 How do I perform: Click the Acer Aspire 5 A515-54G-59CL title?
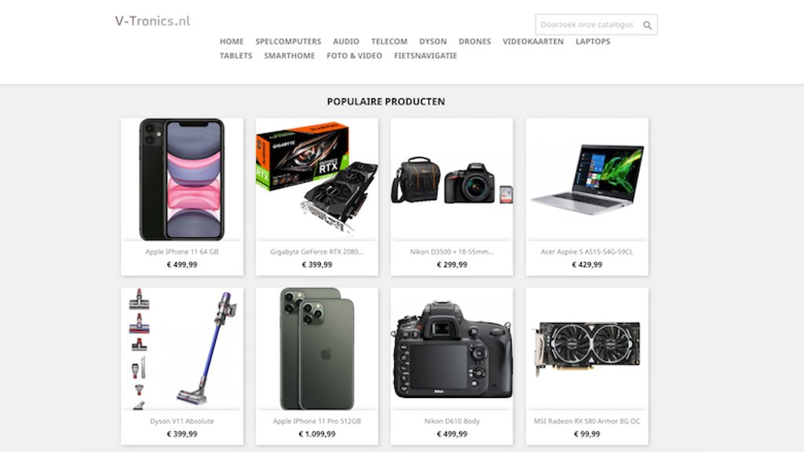pyautogui.click(x=587, y=252)
